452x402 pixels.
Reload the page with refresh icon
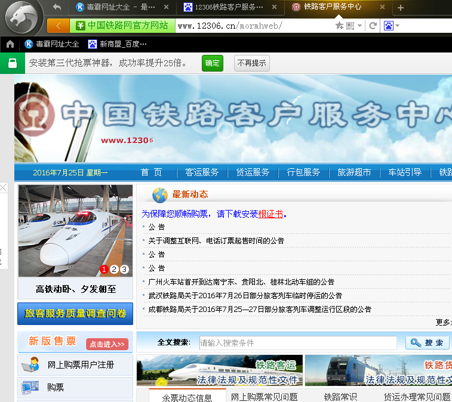point(373,26)
